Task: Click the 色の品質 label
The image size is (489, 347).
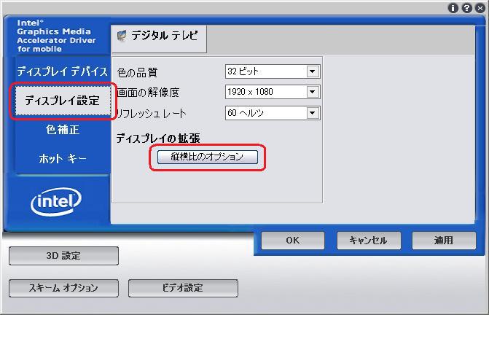Action: tap(137, 72)
